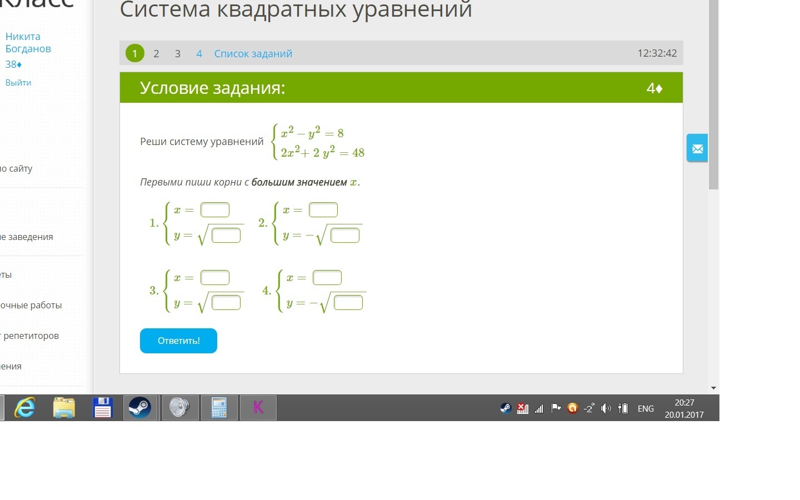Image resolution: width=800 pixels, height=500 pixels.
Task: Open File Explorer folder icon
Action: tap(64, 408)
